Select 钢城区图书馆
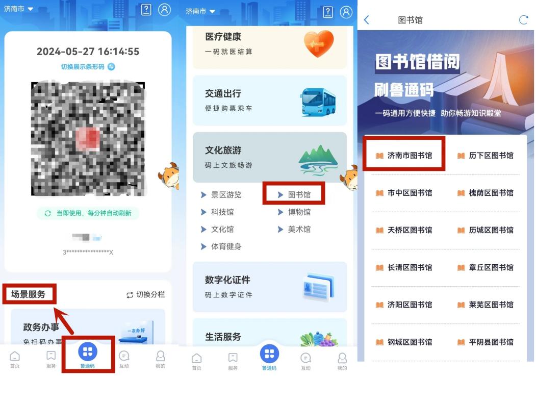 coord(404,342)
